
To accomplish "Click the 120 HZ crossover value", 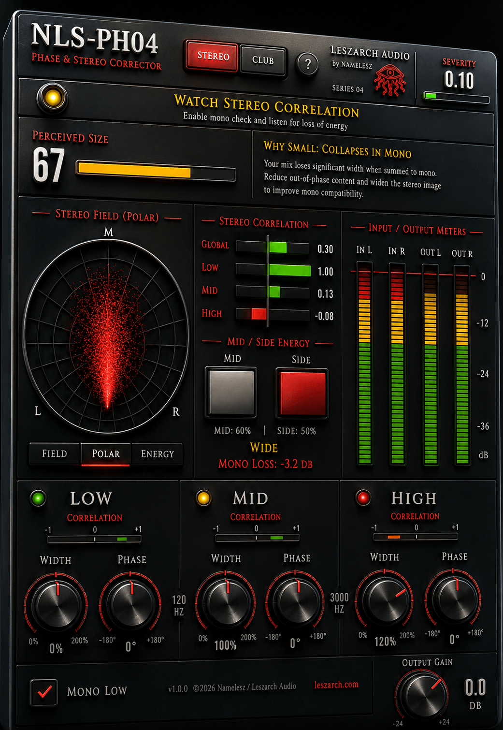I will [x=179, y=605].
